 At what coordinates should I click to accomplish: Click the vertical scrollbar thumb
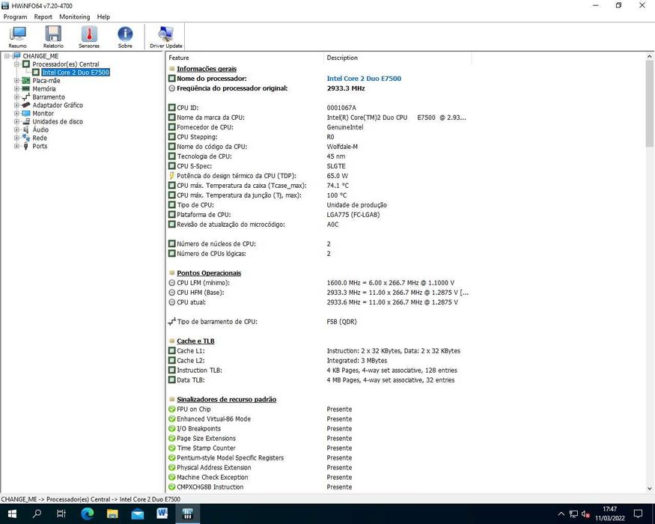tap(650, 103)
